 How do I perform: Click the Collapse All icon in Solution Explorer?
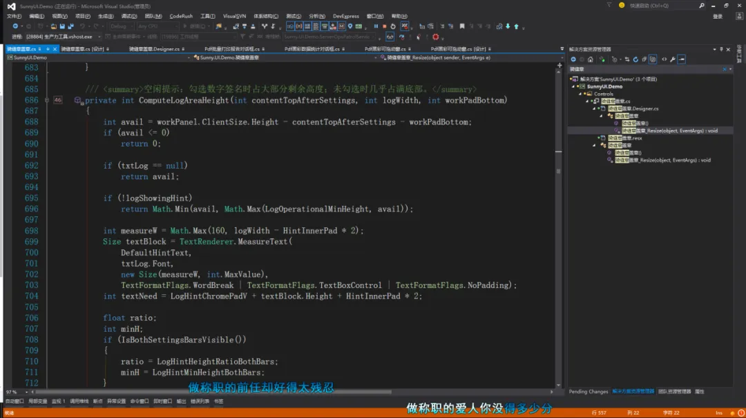(x=644, y=59)
